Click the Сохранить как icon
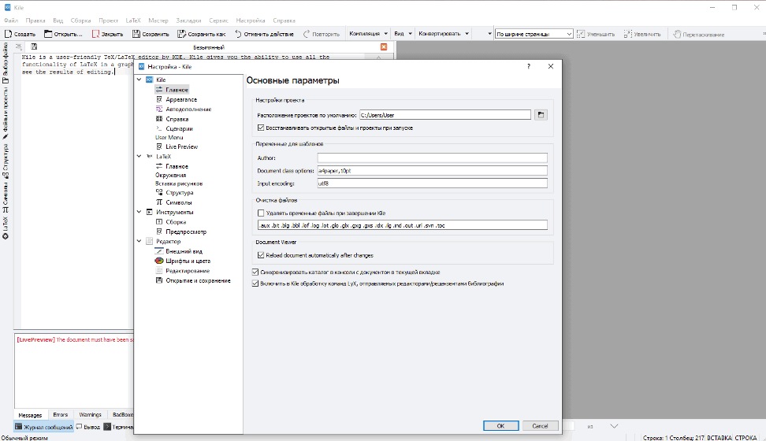Screen dimensions: 766x441 182,34
